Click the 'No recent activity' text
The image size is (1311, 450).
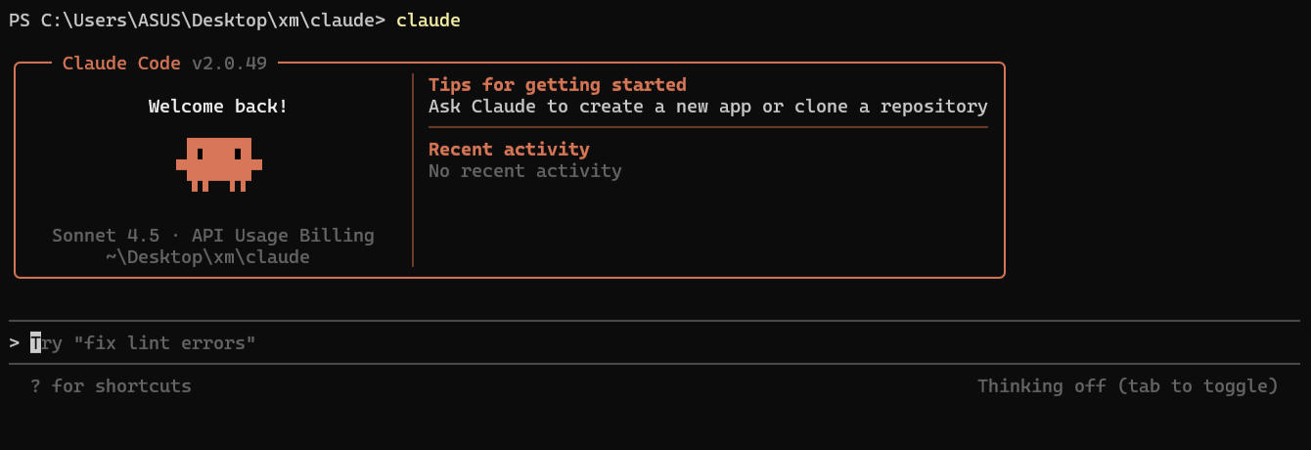point(524,171)
